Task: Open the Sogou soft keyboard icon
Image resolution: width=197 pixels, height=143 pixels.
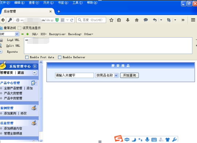Action: pyautogui.click(x=154, y=140)
